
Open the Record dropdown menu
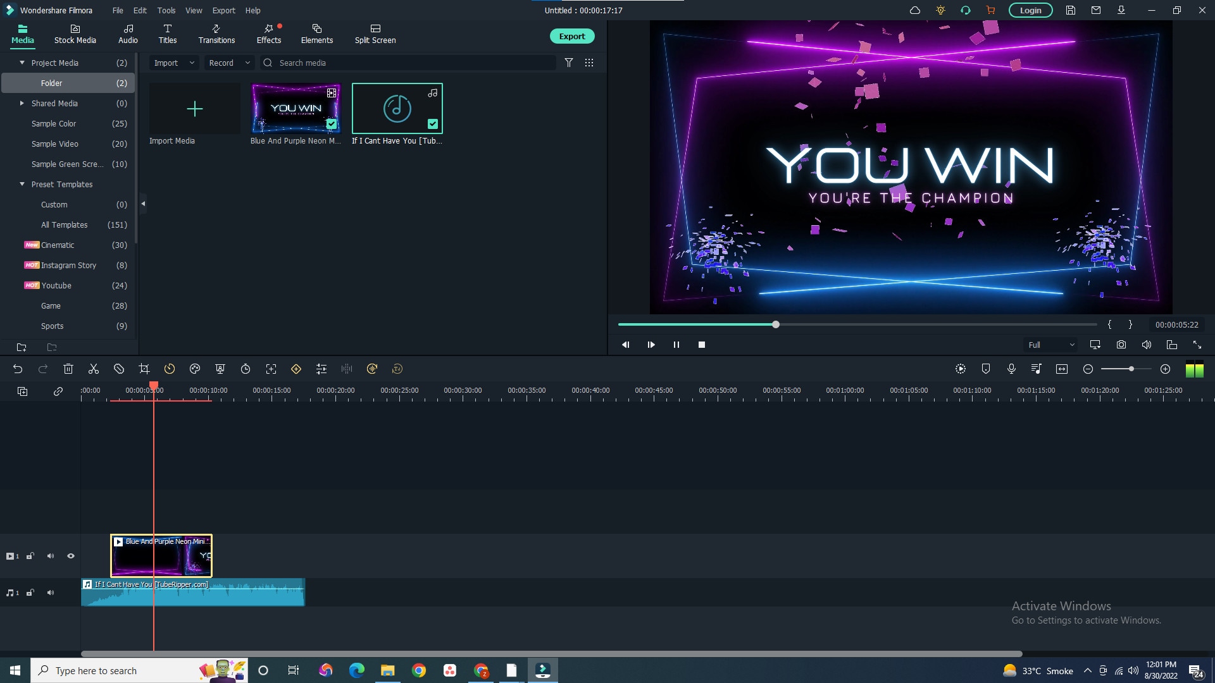tap(229, 63)
